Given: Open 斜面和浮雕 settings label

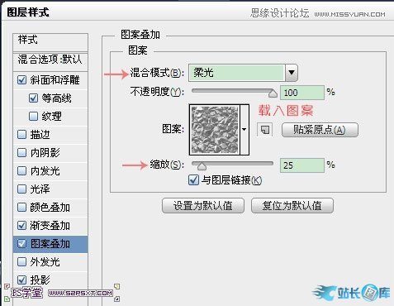Looking at the screenshot, I should tap(55, 80).
